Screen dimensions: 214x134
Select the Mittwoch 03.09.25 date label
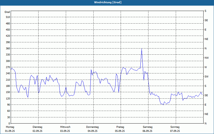65,129
